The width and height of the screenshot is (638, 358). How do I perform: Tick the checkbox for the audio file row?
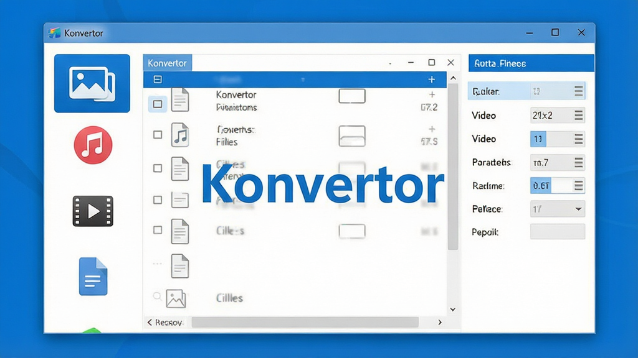coord(158,134)
